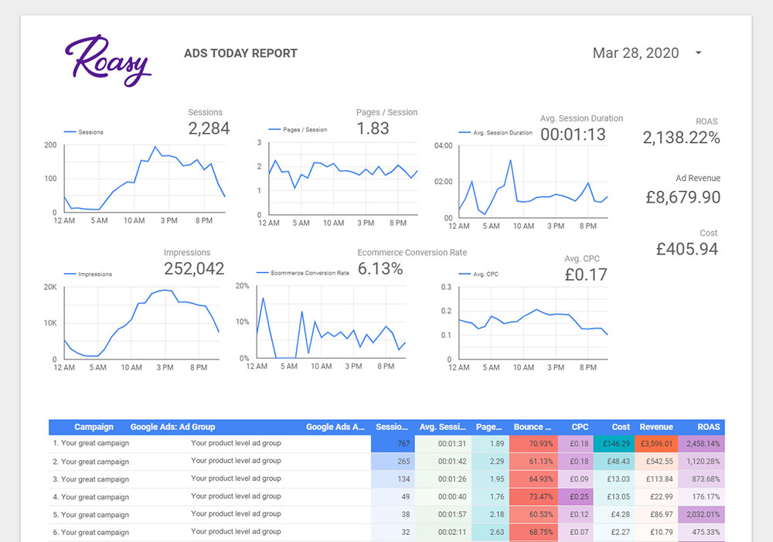Viewport: 773px width, 542px height.
Task: Click the Roasy logo
Action: click(x=108, y=60)
